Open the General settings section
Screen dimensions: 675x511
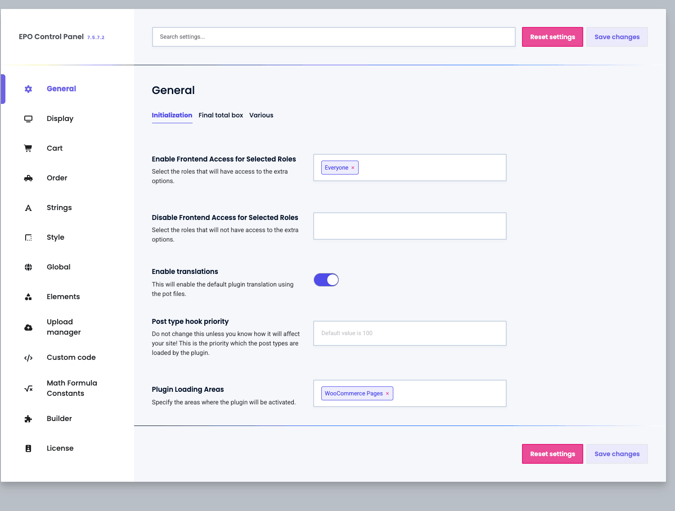click(x=67, y=89)
